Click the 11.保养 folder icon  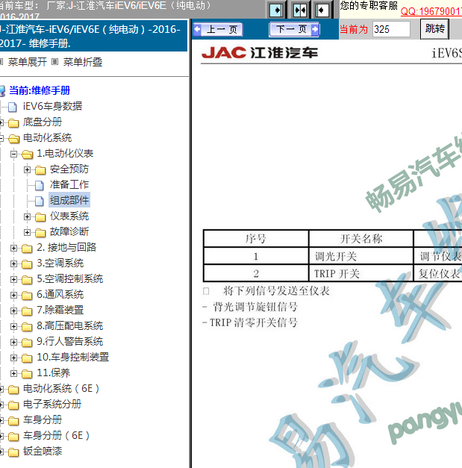tap(27, 374)
